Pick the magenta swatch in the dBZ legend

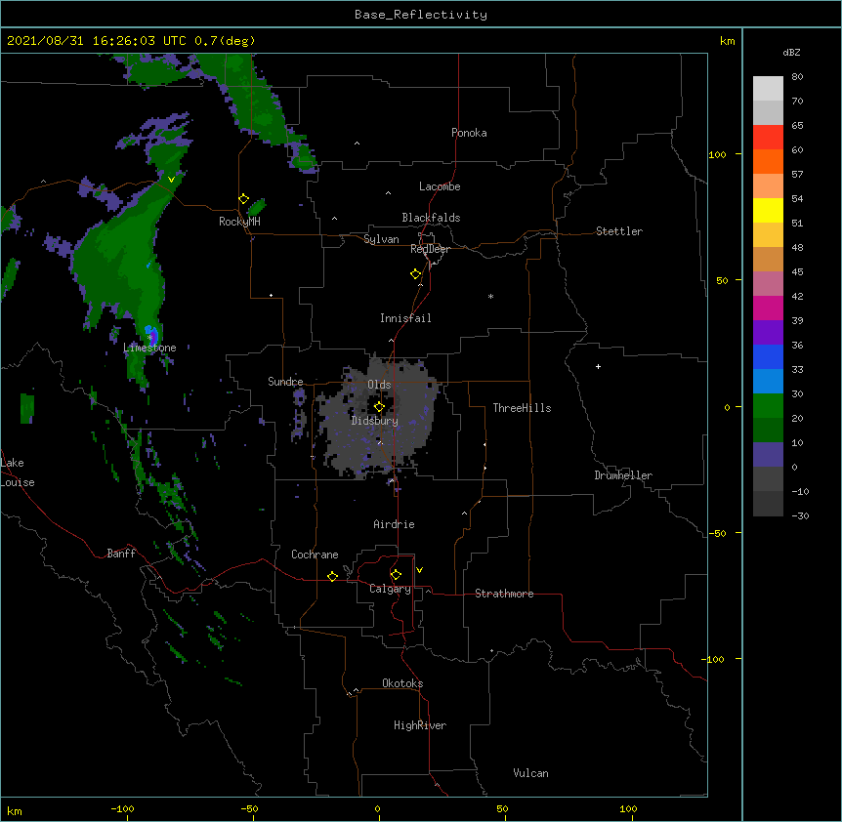point(768,308)
